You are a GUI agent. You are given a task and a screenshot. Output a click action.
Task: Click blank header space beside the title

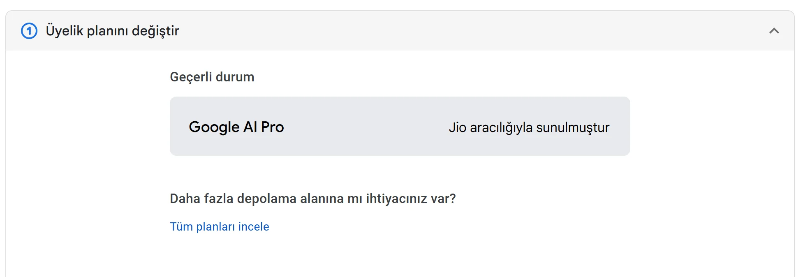[x=473, y=31]
